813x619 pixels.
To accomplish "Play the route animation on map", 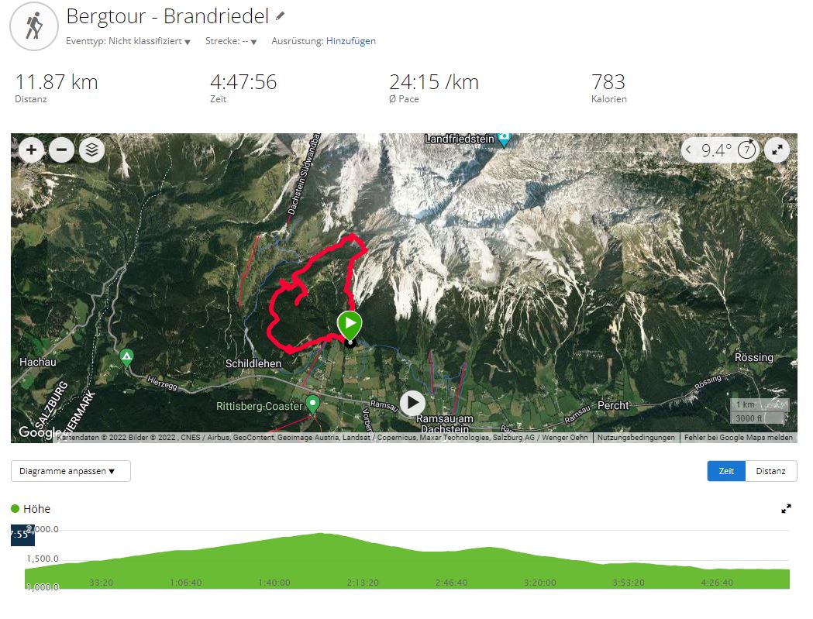I will coord(413,403).
